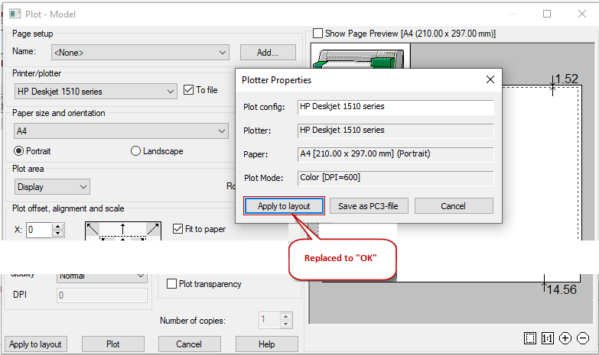The height and width of the screenshot is (355, 599).
Task: Uncheck the To file option
Action: click(190, 90)
